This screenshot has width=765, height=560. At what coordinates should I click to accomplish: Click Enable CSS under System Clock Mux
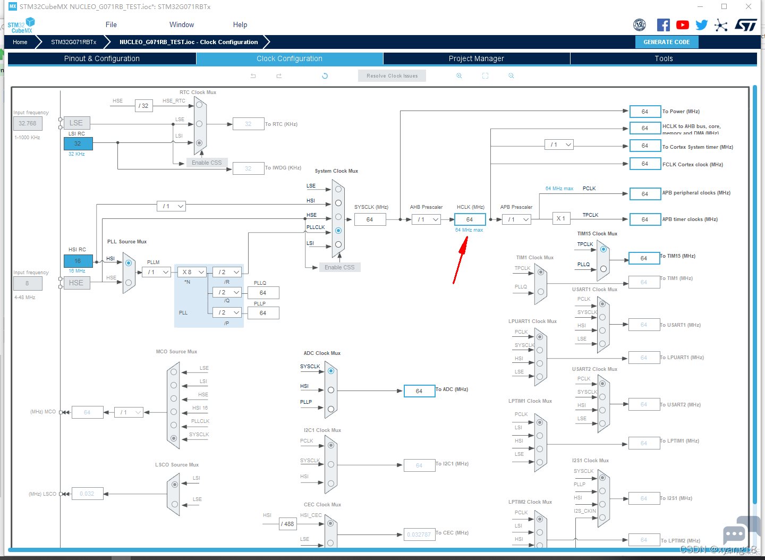point(339,267)
